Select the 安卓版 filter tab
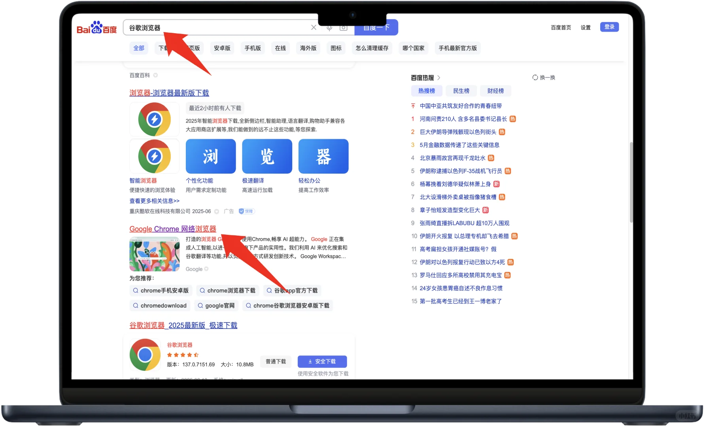Viewport: 705px width, 427px height. (222, 48)
